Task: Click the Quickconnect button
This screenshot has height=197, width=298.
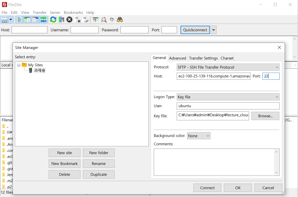Action: pos(195,30)
